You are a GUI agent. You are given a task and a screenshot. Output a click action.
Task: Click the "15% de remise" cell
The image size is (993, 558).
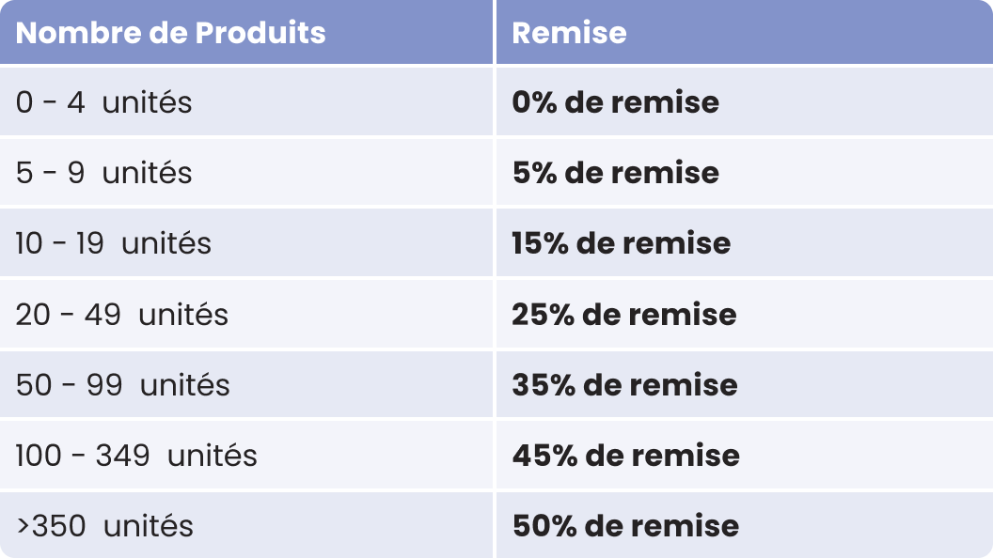coord(621,243)
